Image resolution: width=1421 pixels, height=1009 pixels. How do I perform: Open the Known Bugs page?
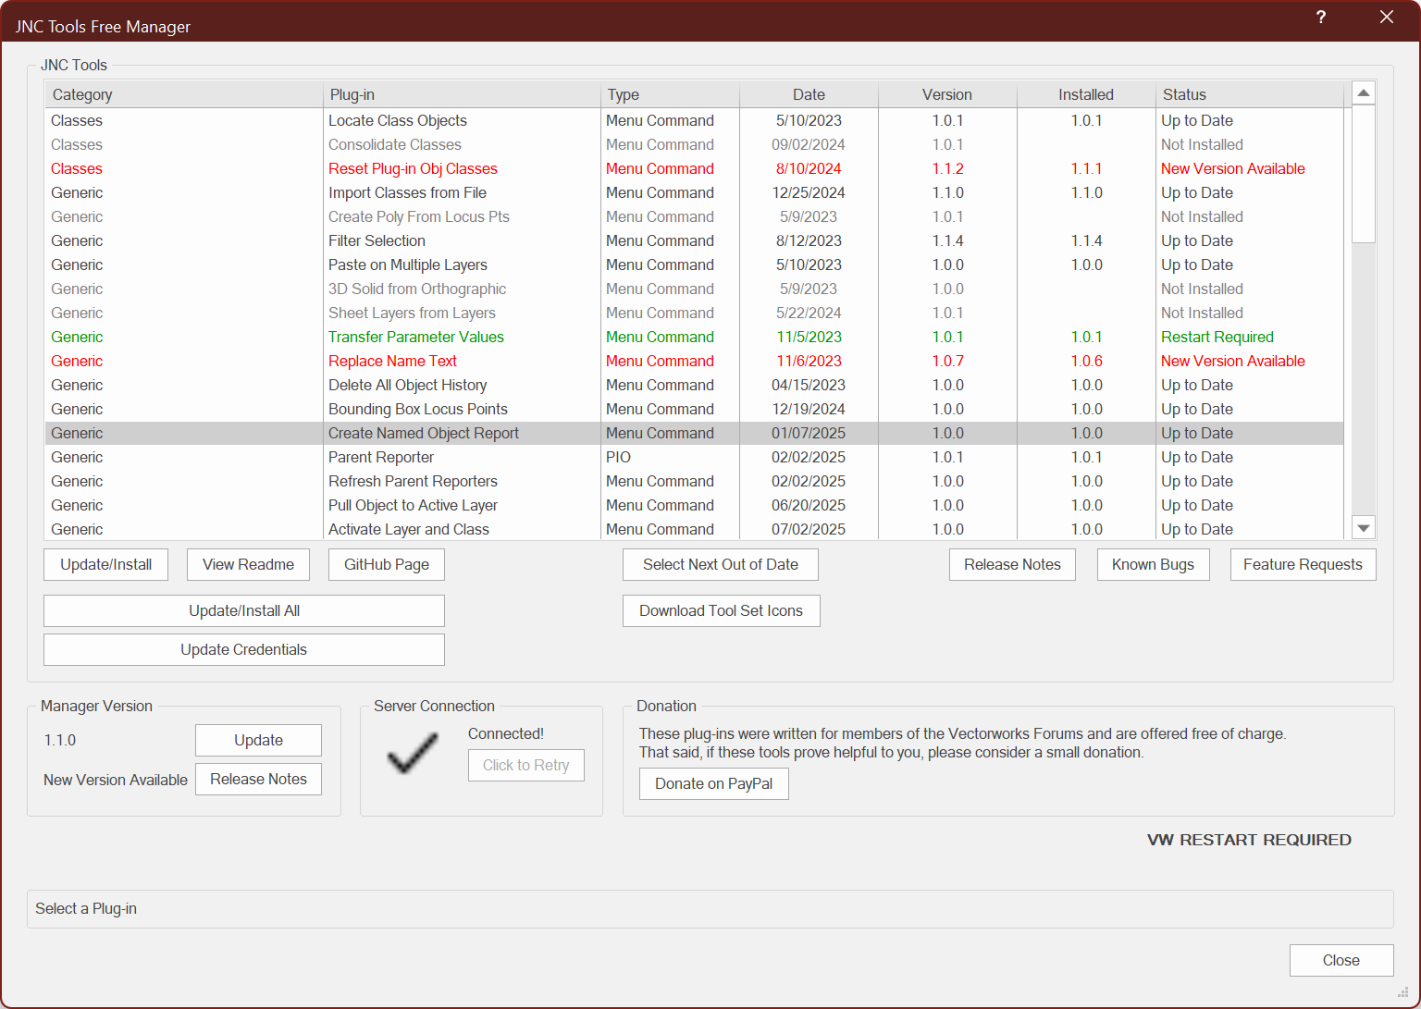coord(1153,564)
